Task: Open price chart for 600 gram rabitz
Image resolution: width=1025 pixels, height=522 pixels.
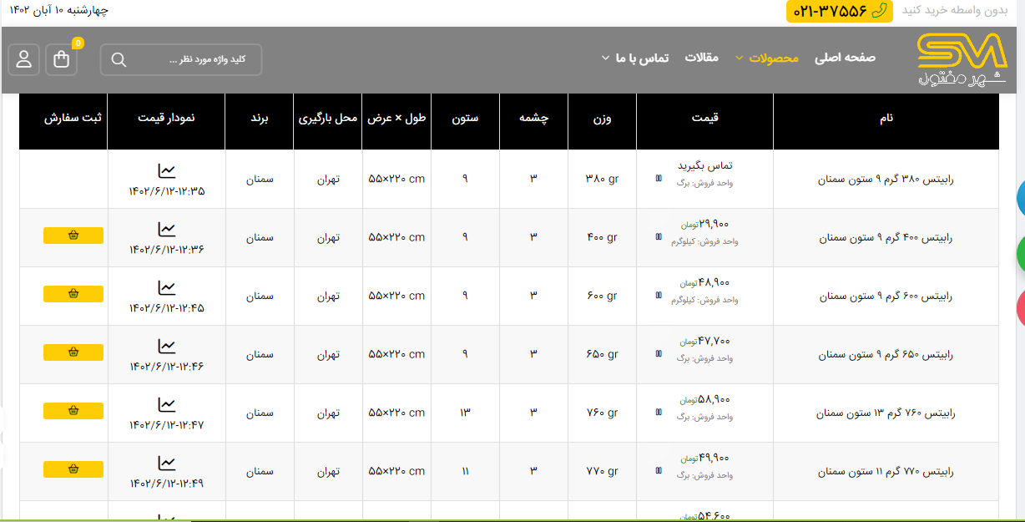Action: [167, 288]
